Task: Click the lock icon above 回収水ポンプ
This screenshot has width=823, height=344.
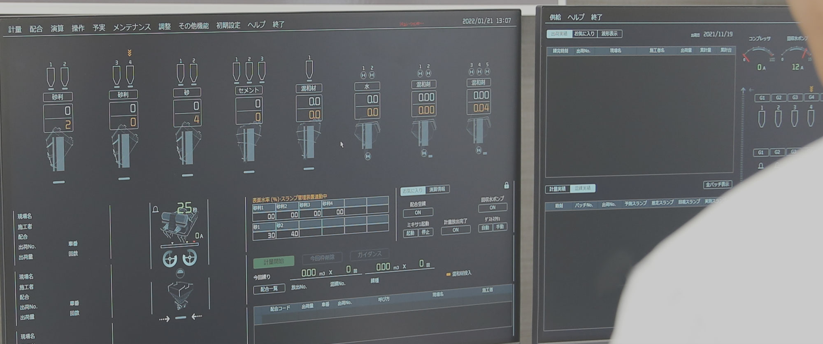Action: [507, 185]
